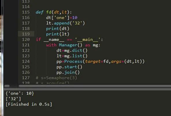Place cursor on def fd(dt,lt) line

[54, 12]
